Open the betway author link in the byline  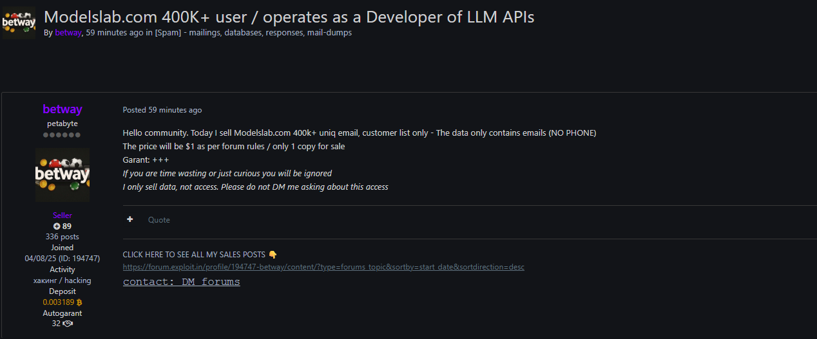(68, 32)
